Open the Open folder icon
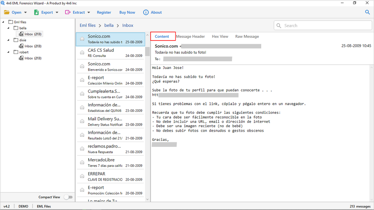Screen dimensions: 374x210 7,12
